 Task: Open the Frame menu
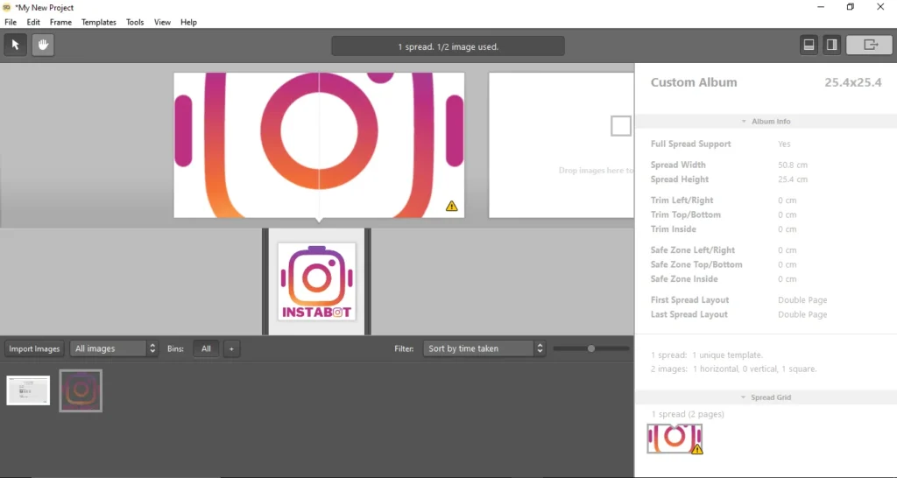60,22
